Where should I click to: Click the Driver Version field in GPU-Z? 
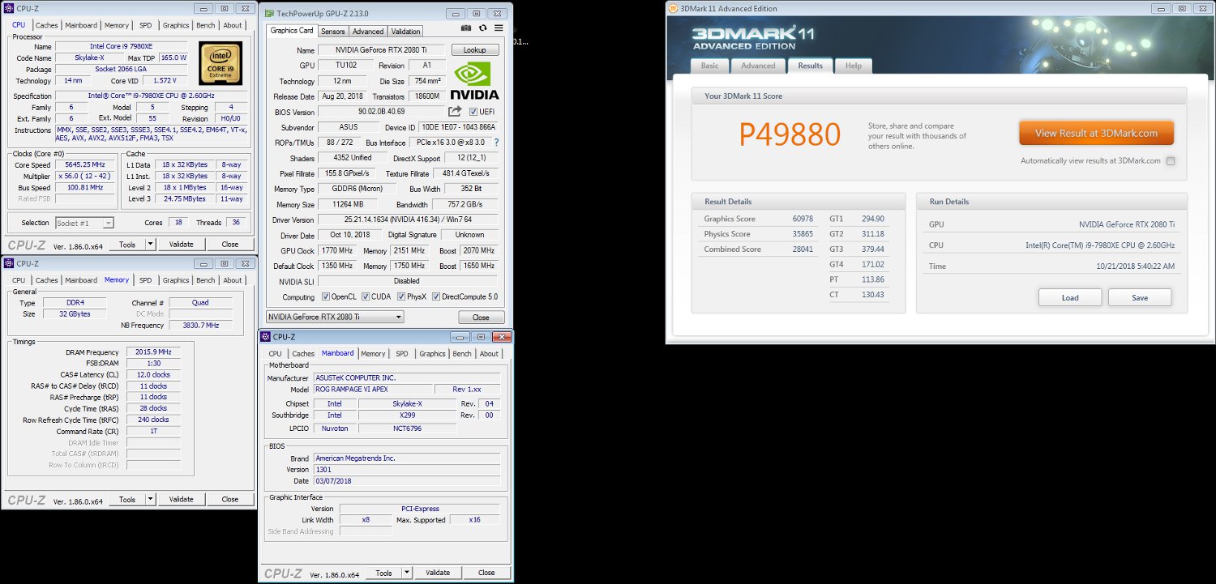click(x=409, y=220)
